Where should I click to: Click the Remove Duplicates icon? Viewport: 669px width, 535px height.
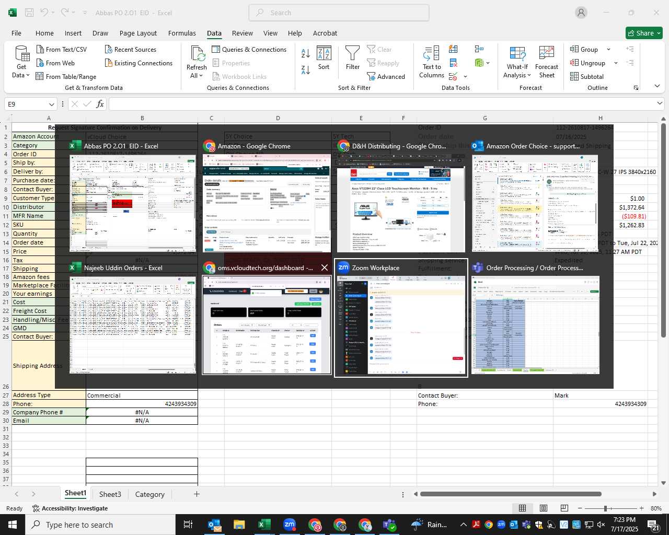pos(453,63)
